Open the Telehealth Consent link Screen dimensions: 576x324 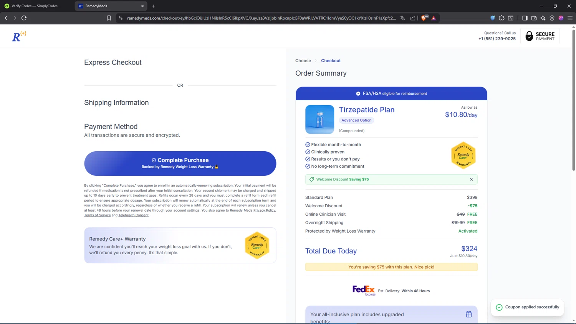coord(133,215)
